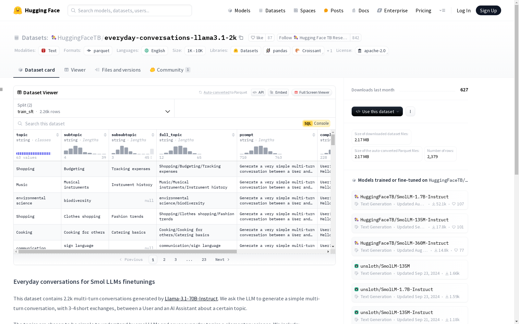Open the SQL Console

coord(316,123)
